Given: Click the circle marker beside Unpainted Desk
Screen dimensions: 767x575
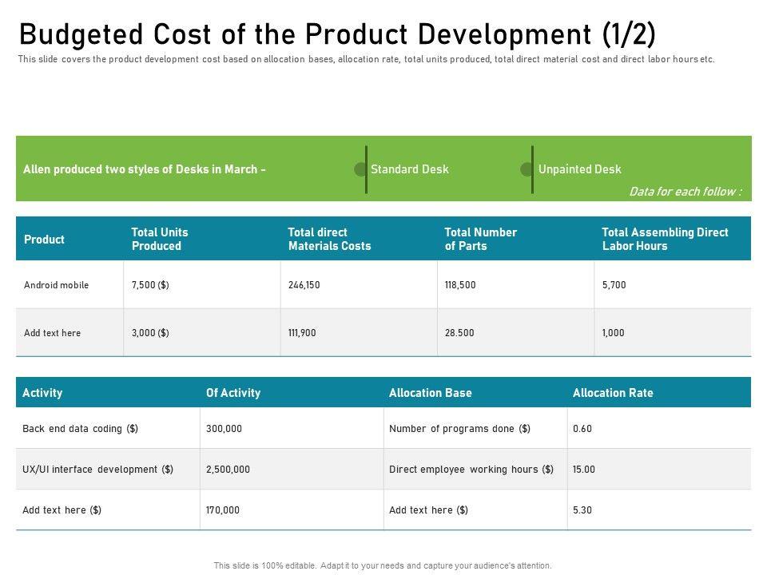Looking at the screenshot, I should click(527, 169).
